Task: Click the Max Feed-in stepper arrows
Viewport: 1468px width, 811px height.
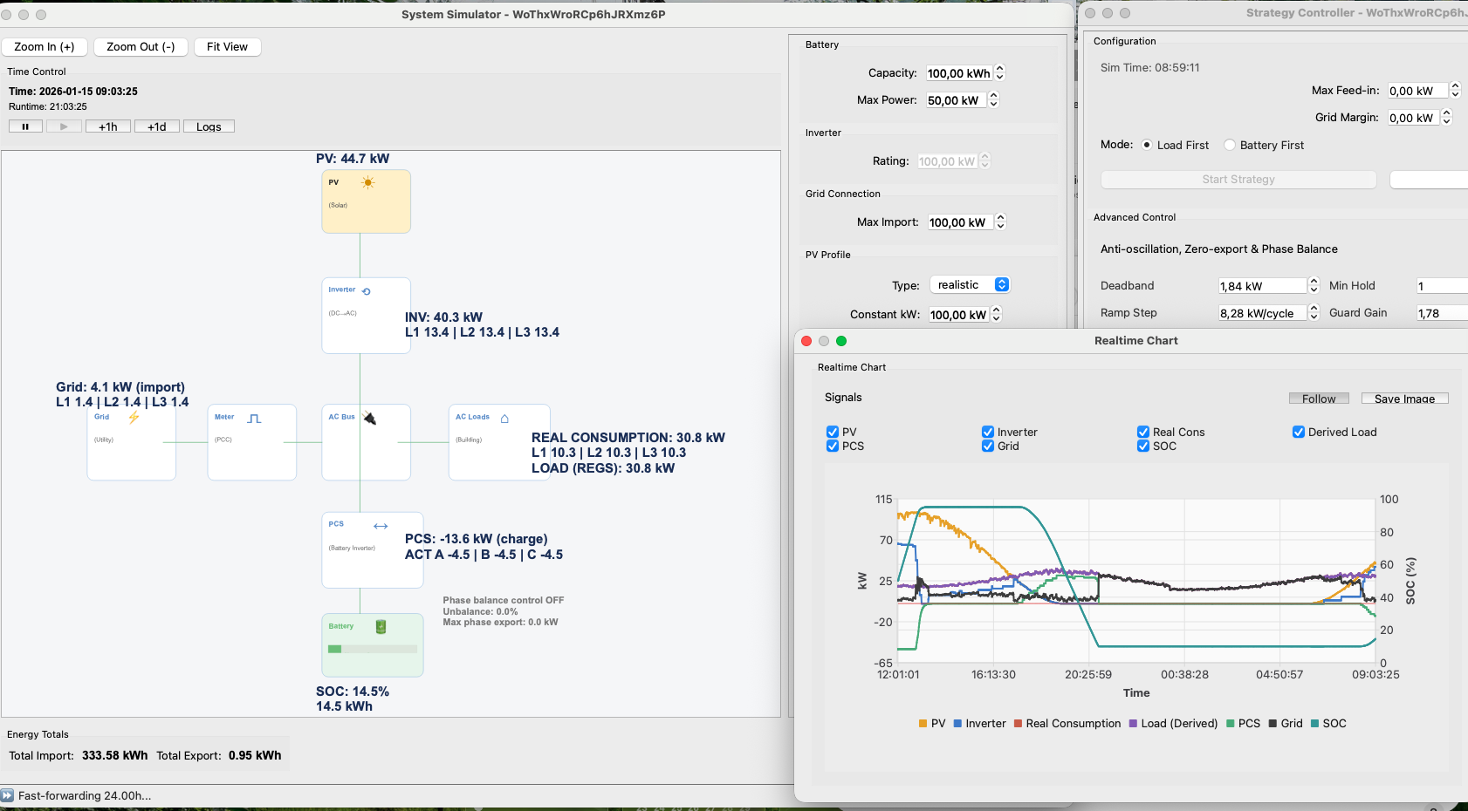Action: pyautogui.click(x=1455, y=91)
